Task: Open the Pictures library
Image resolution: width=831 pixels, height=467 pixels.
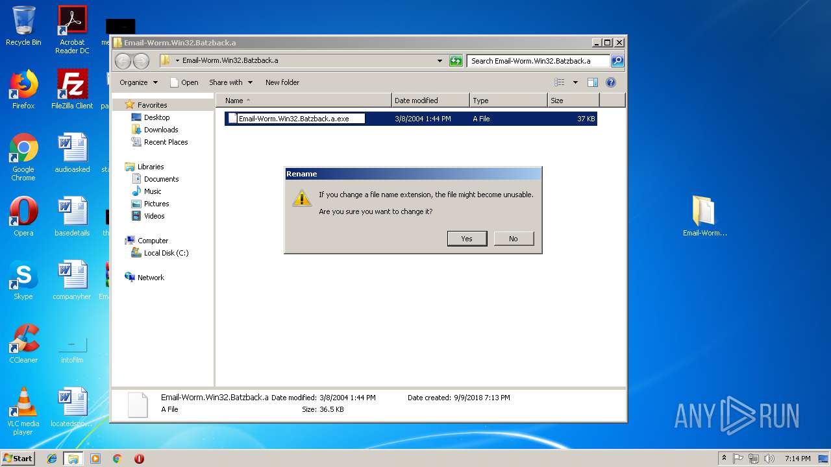Action: click(x=156, y=204)
